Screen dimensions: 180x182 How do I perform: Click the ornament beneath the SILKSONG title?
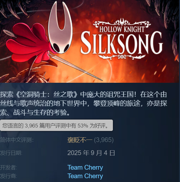(x=122, y=57)
